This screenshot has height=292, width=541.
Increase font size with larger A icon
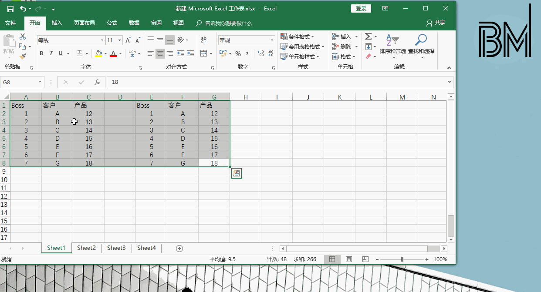128,40
